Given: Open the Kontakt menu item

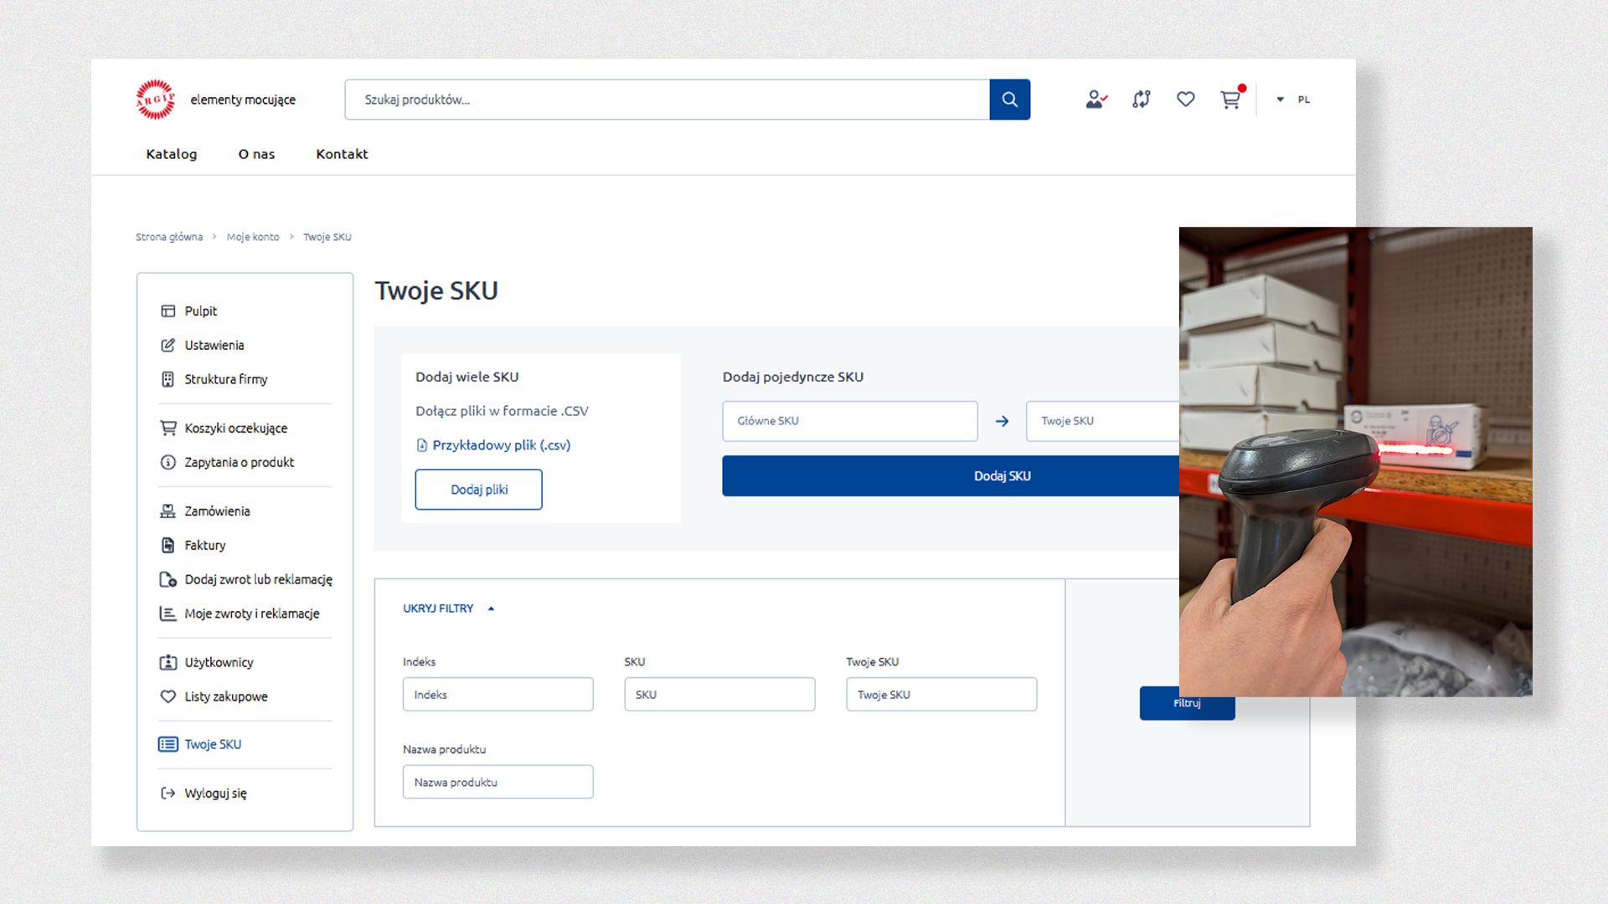Looking at the screenshot, I should coord(342,154).
